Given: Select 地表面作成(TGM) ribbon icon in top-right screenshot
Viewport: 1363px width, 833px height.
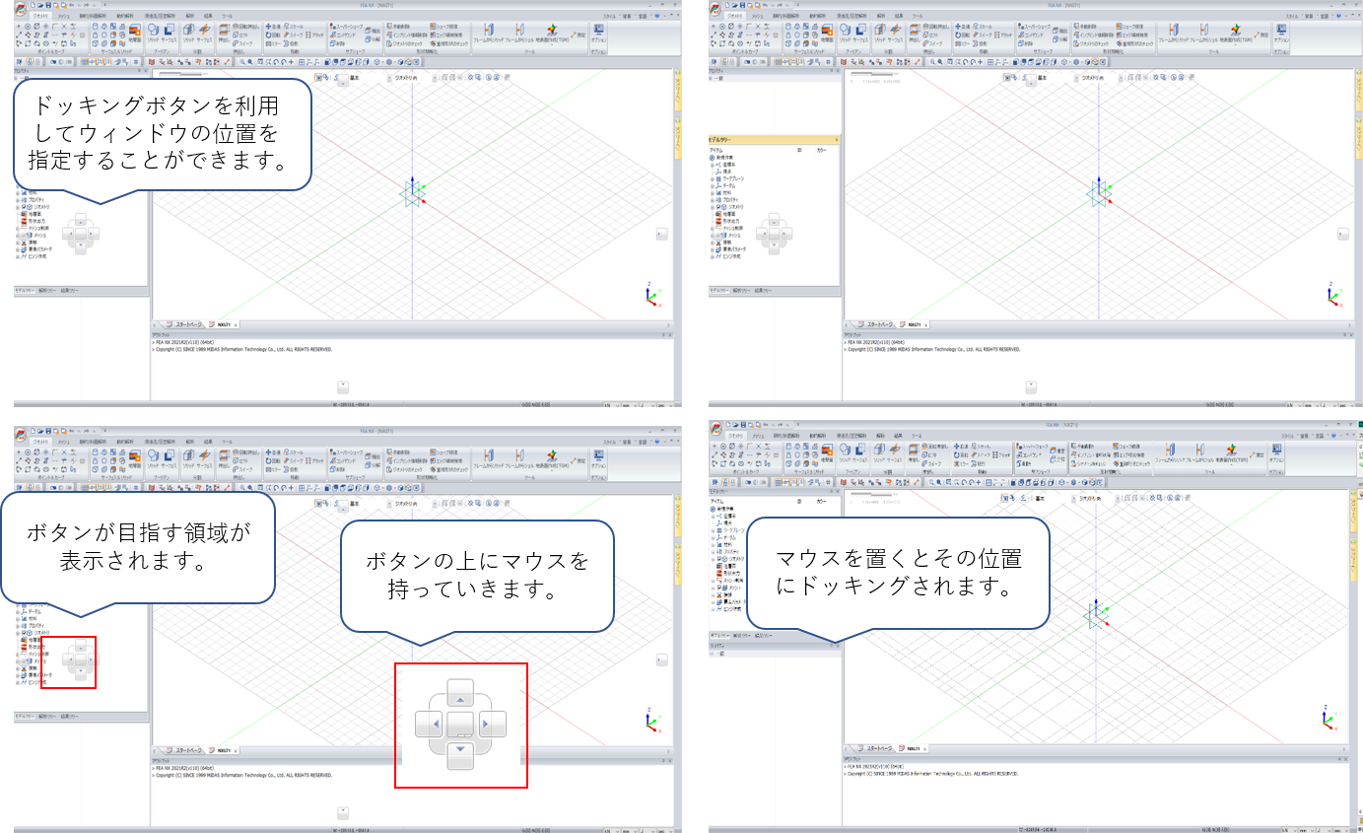Looking at the screenshot, I should [1236, 33].
